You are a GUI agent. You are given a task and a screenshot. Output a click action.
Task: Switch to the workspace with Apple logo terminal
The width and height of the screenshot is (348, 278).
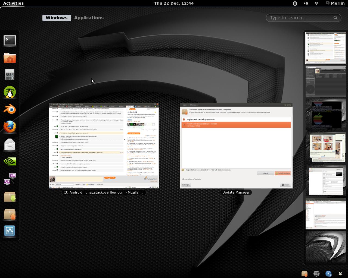(x=325, y=114)
